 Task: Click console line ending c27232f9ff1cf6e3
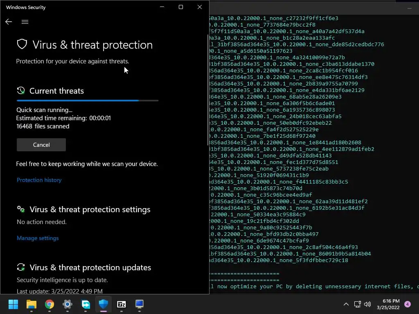(x=274, y=18)
